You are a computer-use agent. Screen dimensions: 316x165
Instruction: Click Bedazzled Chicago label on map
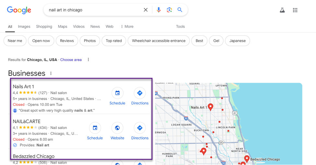(x=265, y=159)
